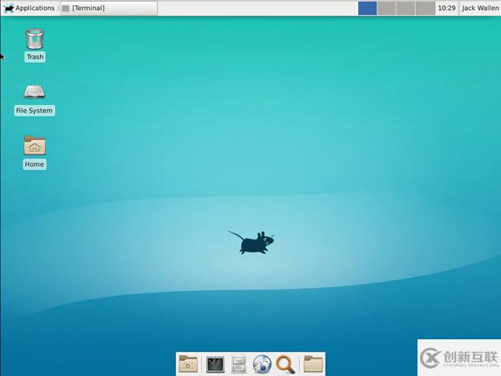Click the File System label text
501x376 pixels.
point(34,111)
